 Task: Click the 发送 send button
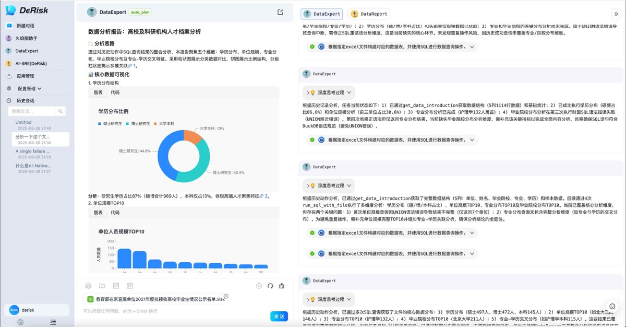click(279, 316)
